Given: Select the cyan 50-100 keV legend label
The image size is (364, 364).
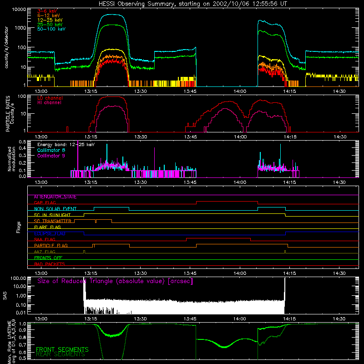Looking at the screenshot, I should pyautogui.click(x=51, y=29).
